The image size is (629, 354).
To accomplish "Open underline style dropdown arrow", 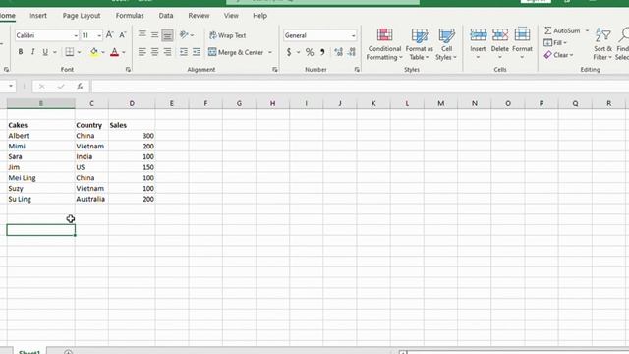I will click(55, 52).
